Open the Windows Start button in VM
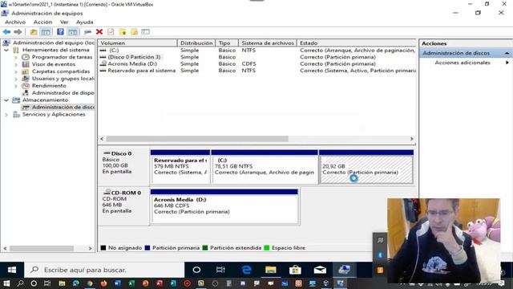 coord(12,270)
